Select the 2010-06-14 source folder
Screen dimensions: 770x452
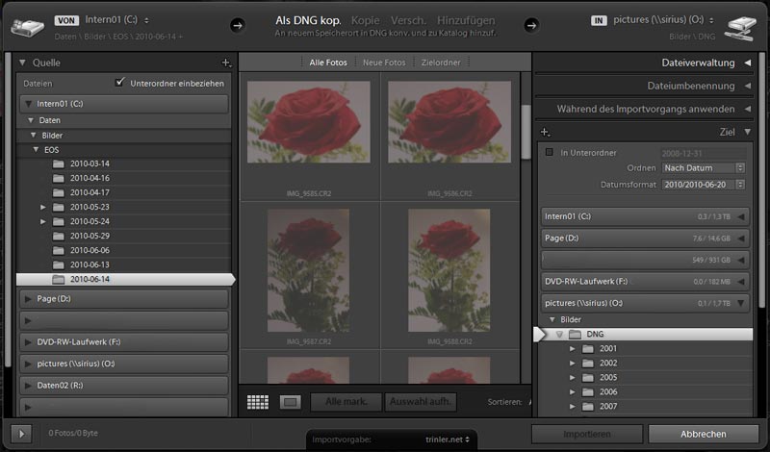click(x=125, y=279)
